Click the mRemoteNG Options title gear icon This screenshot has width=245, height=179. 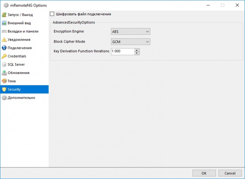[6, 5]
